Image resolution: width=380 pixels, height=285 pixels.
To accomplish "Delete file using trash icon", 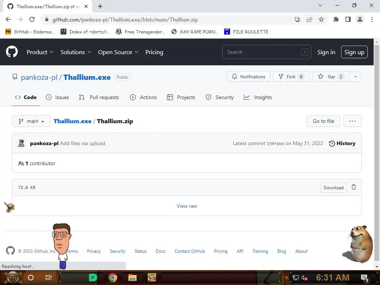I will 354,187.
